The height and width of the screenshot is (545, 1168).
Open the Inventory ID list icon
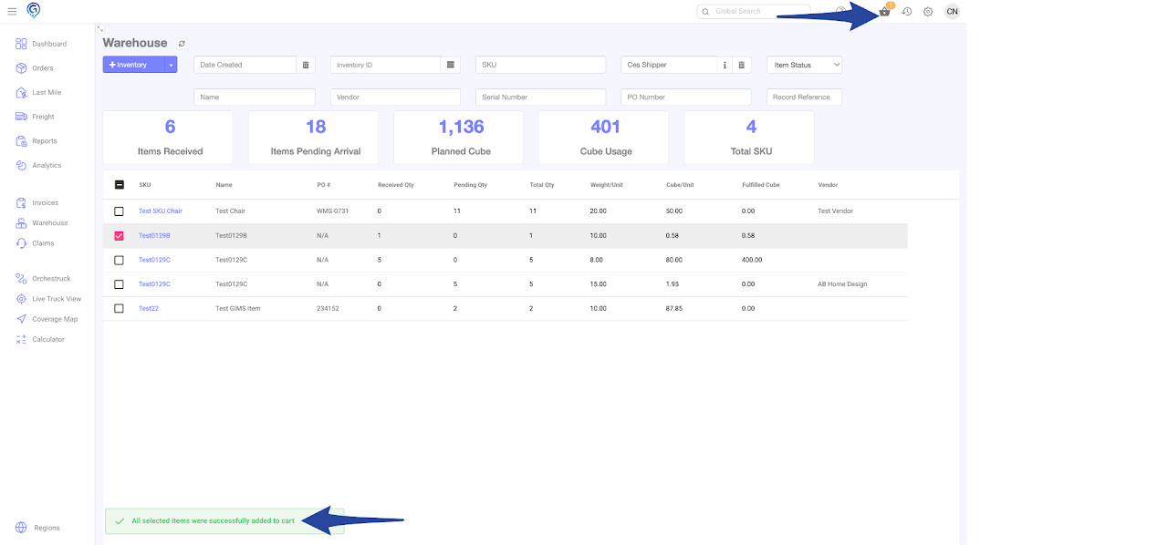[450, 65]
